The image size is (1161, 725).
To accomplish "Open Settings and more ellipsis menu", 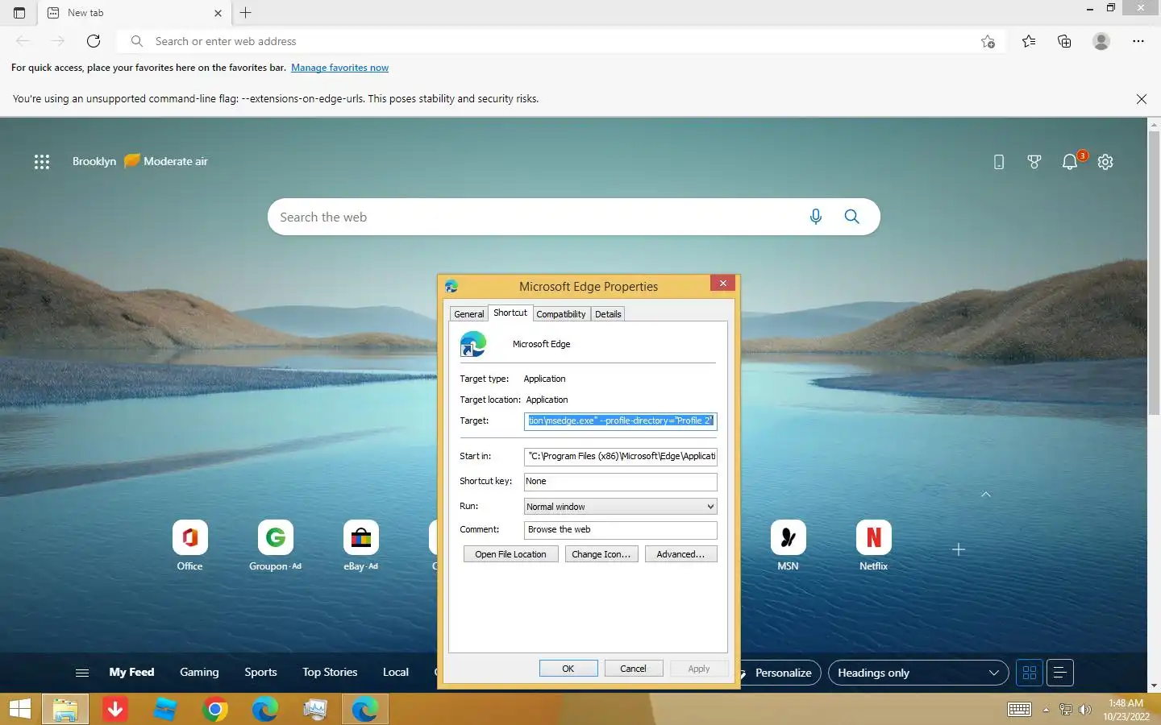I will [x=1138, y=41].
